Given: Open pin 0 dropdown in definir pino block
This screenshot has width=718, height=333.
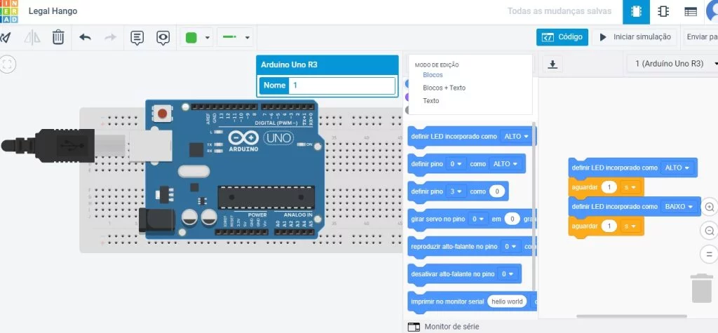Looking at the screenshot, I should point(456,164).
